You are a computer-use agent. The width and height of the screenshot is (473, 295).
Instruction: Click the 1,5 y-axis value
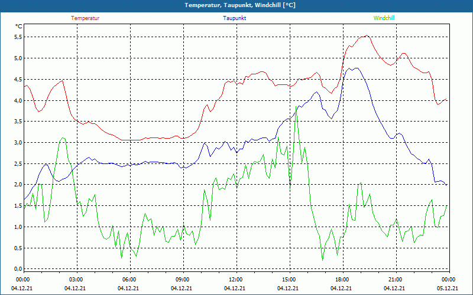[x=18, y=206]
